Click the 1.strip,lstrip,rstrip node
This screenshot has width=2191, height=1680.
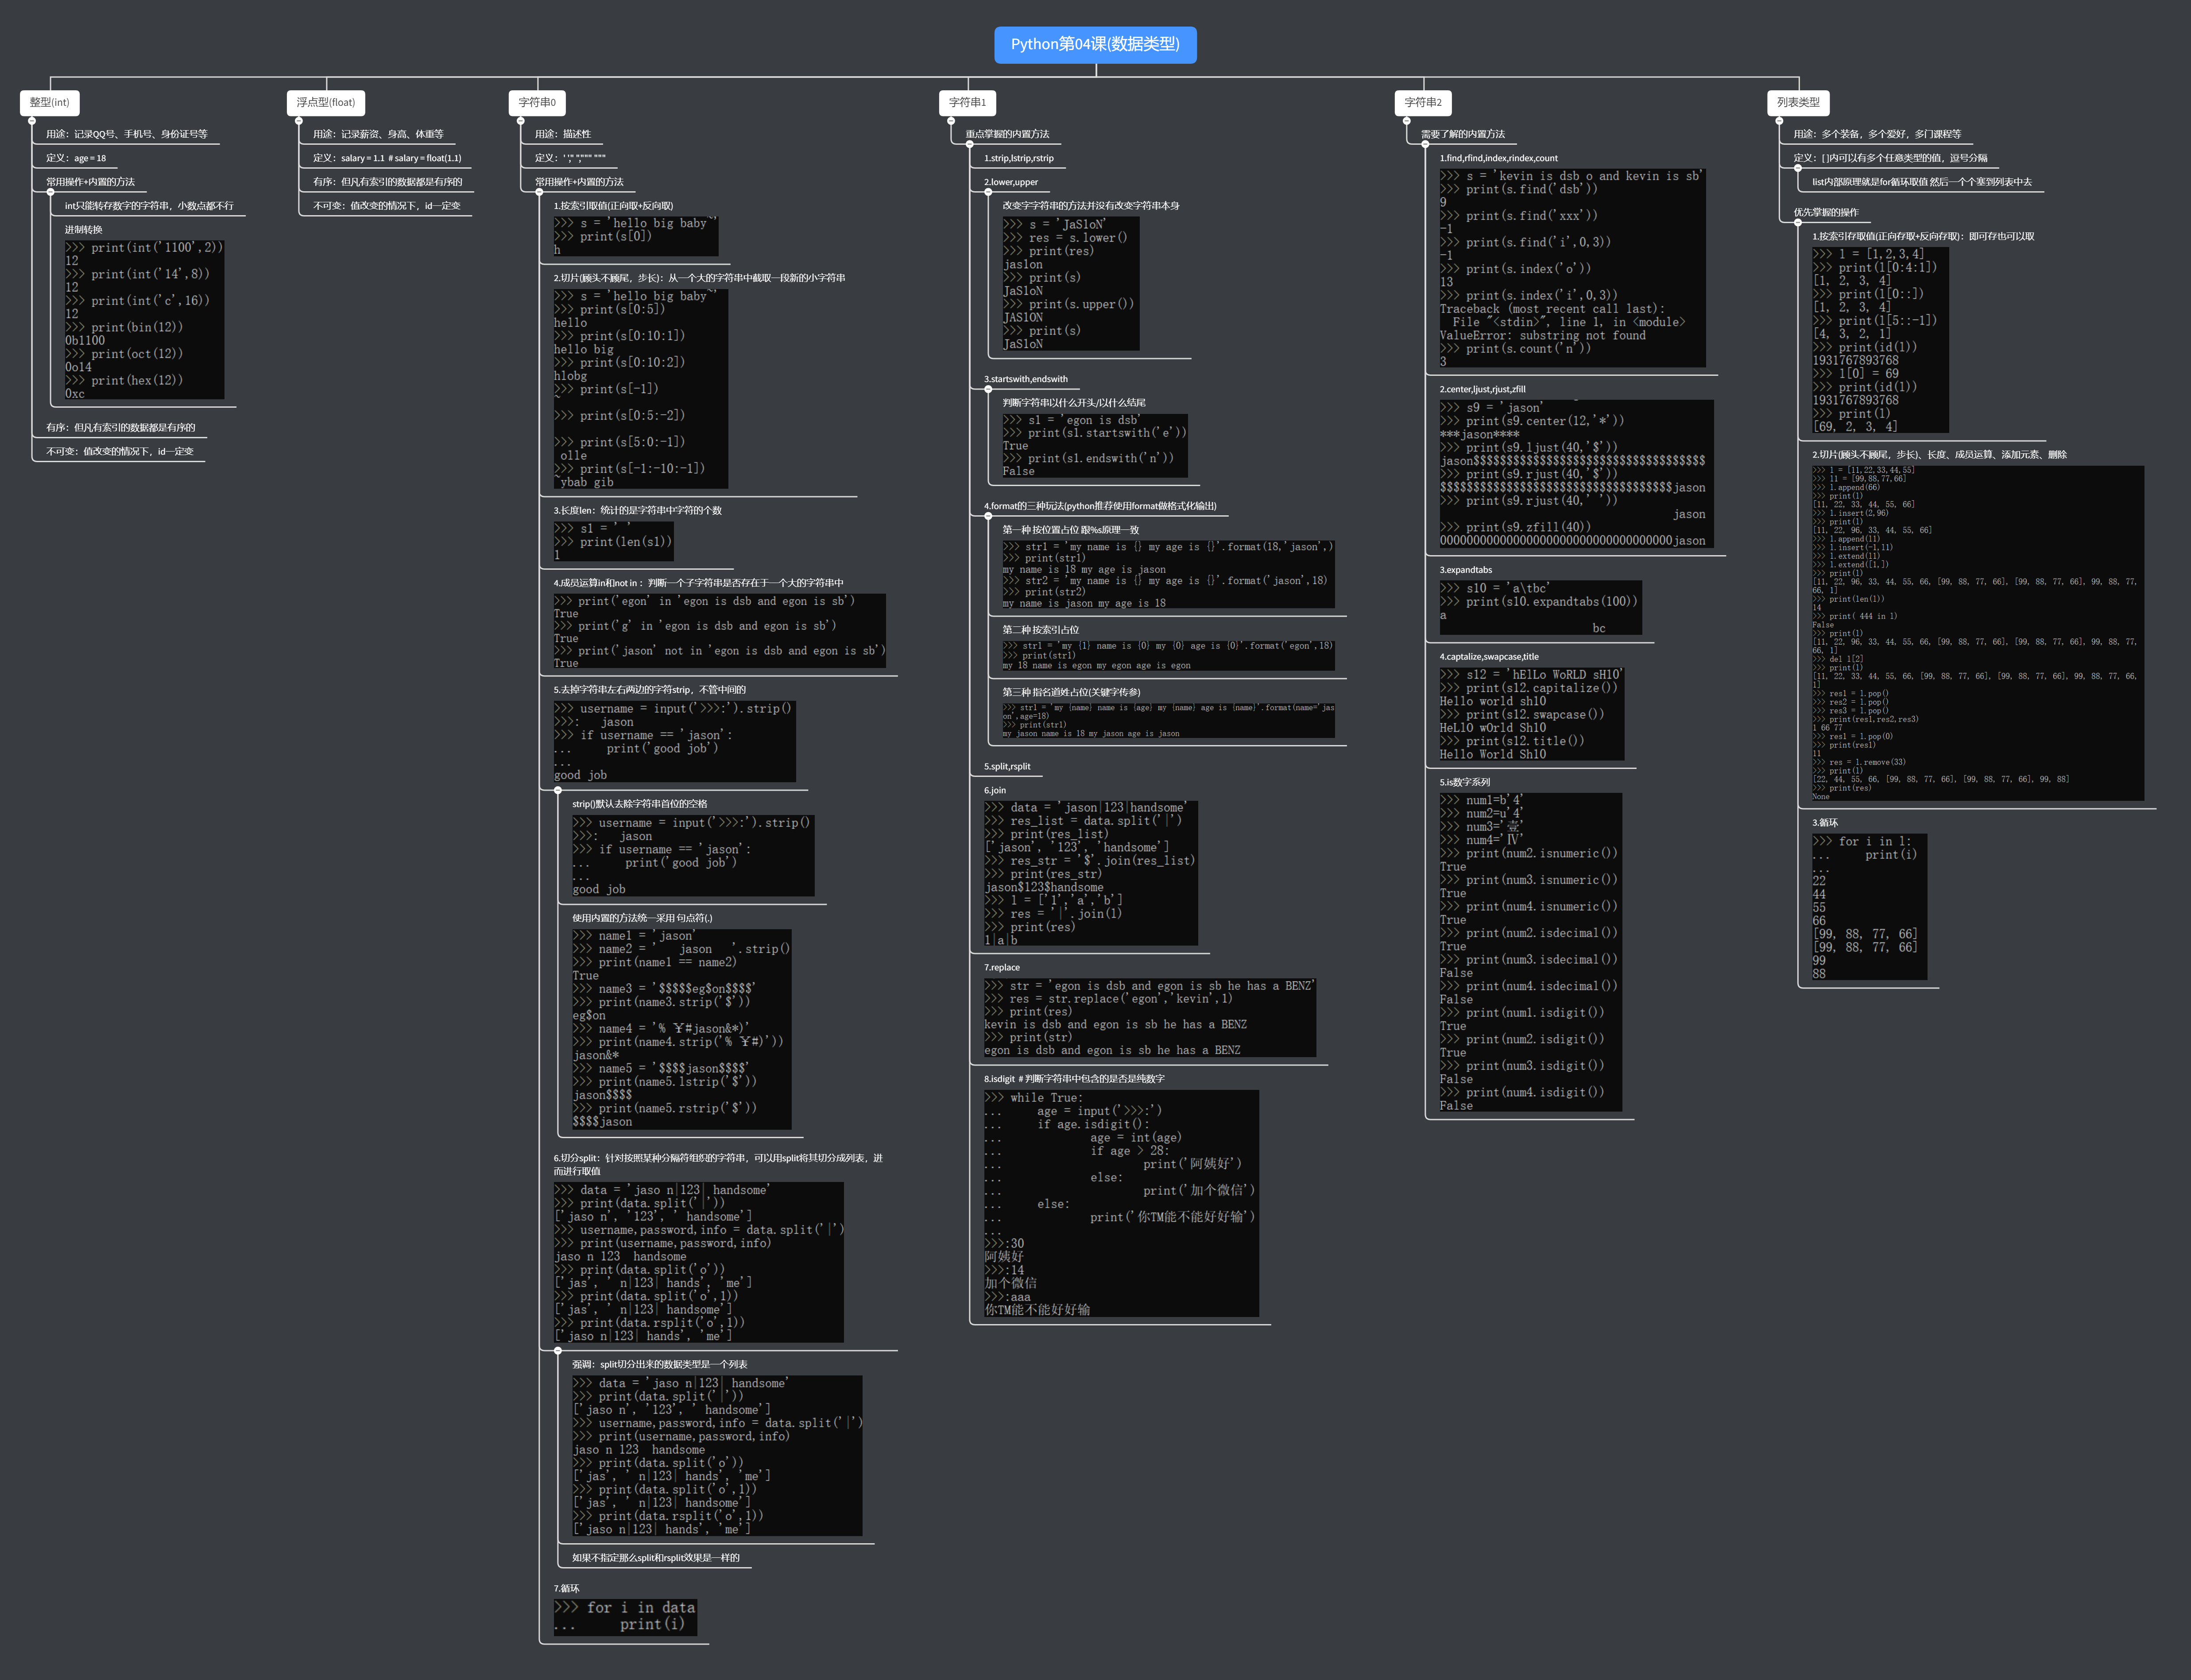tap(1018, 158)
